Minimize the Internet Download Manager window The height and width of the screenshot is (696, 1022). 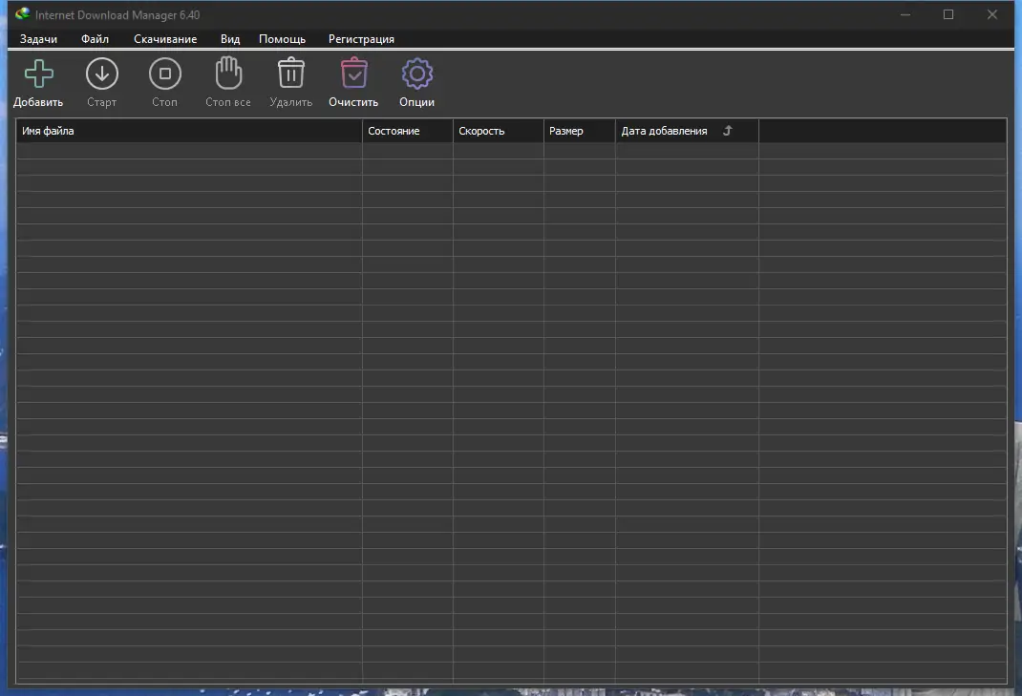(x=905, y=14)
